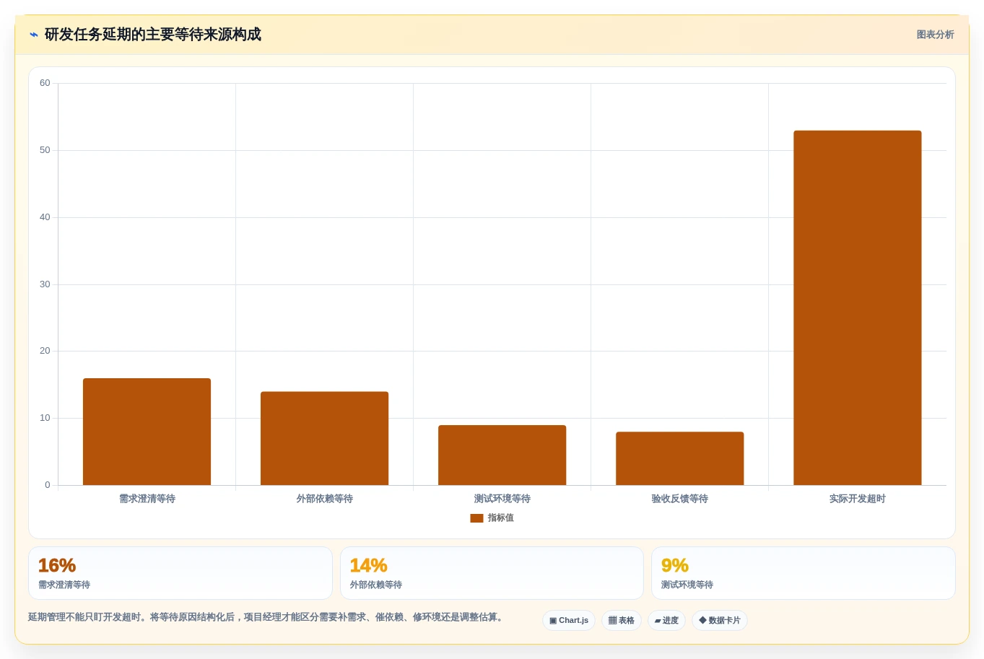Click the 表格 tag chip
This screenshot has height=659, width=984.
[622, 621]
